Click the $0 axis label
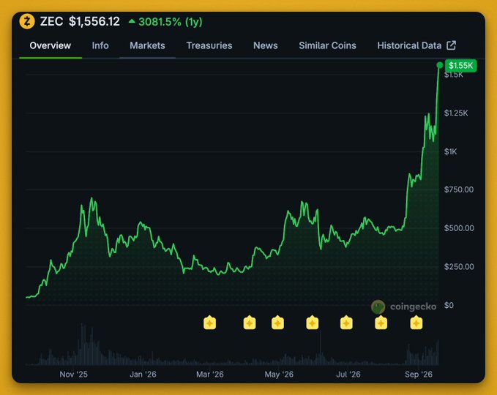This screenshot has width=497, height=395. (x=449, y=305)
